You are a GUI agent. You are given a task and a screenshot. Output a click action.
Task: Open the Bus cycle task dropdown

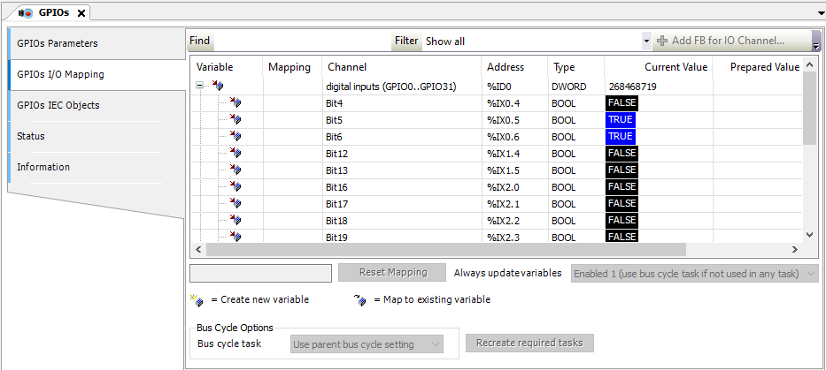(367, 344)
